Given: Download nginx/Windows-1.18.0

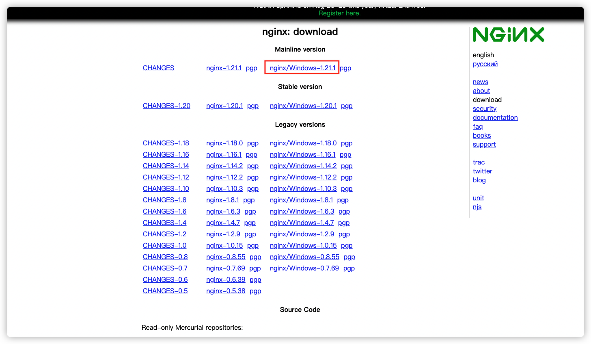Looking at the screenshot, I should [303, 143].
